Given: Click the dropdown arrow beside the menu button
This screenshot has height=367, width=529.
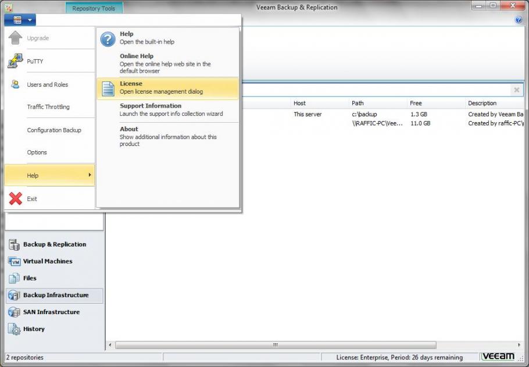Looking at the screenshot, I should (30, 19).
